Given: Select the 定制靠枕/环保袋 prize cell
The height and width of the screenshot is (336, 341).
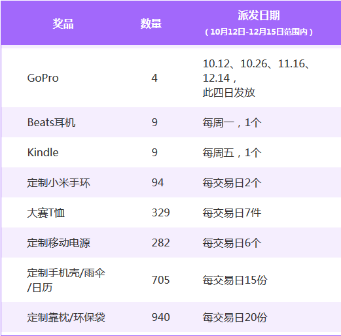Looking at the screenshot, I should pos(66,317).
